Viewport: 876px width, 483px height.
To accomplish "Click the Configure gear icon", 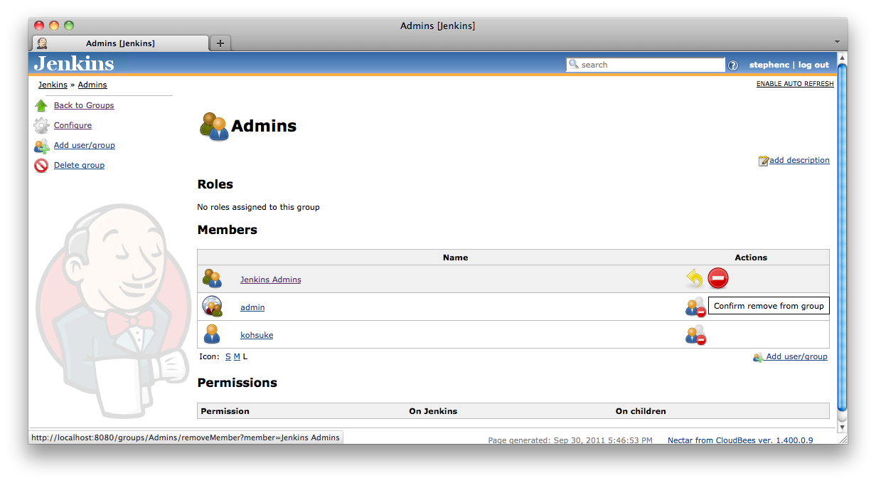I will [x=41, y=126].
